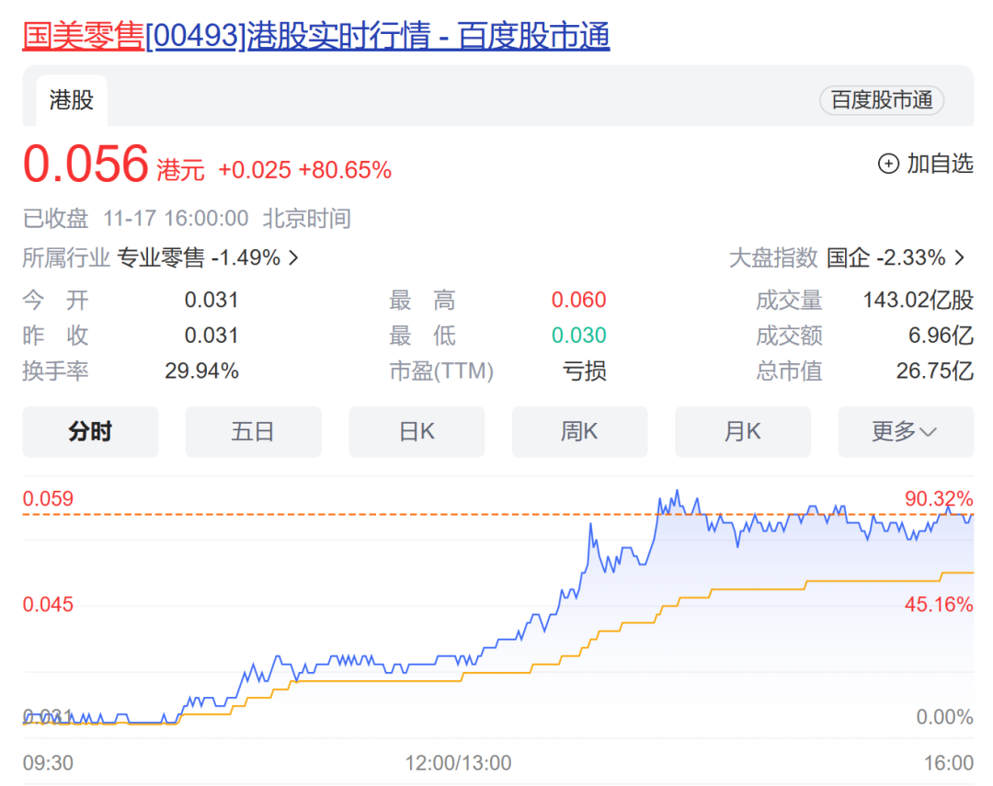Click the 已收盘 status text
The height and width of the screenshot is (786, 993).
[x=56, y=219]
